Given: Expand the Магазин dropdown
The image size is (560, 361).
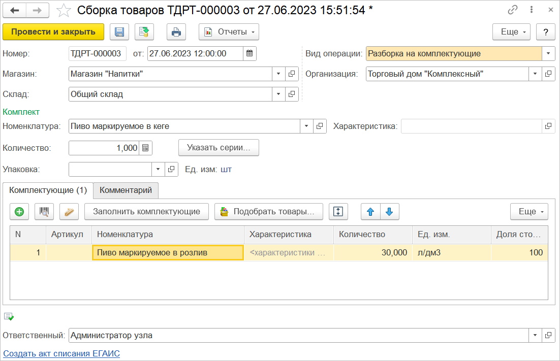Looking at the screenshot, I should (x=278, y=74).
